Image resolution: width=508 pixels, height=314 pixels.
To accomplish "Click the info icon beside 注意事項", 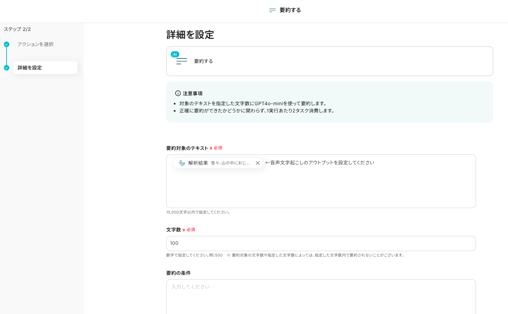I will [x=178, y=93].
